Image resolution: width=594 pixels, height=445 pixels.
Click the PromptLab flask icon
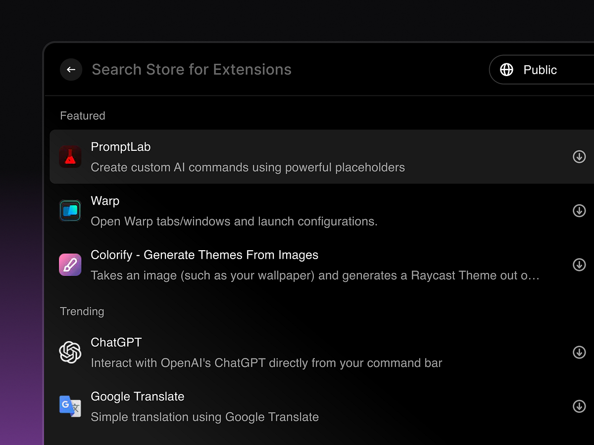pos(70,157)
